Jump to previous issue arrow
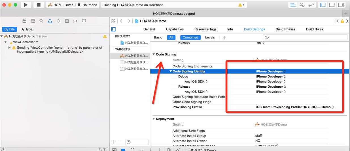The width and height of the screenshot is (350, 151). click(337, 21)
